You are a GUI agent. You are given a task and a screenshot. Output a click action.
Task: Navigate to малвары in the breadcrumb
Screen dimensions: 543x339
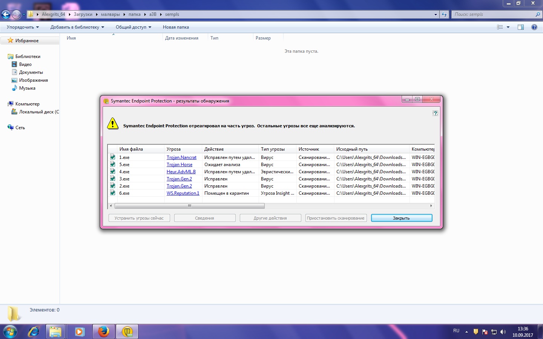[110, 14]
